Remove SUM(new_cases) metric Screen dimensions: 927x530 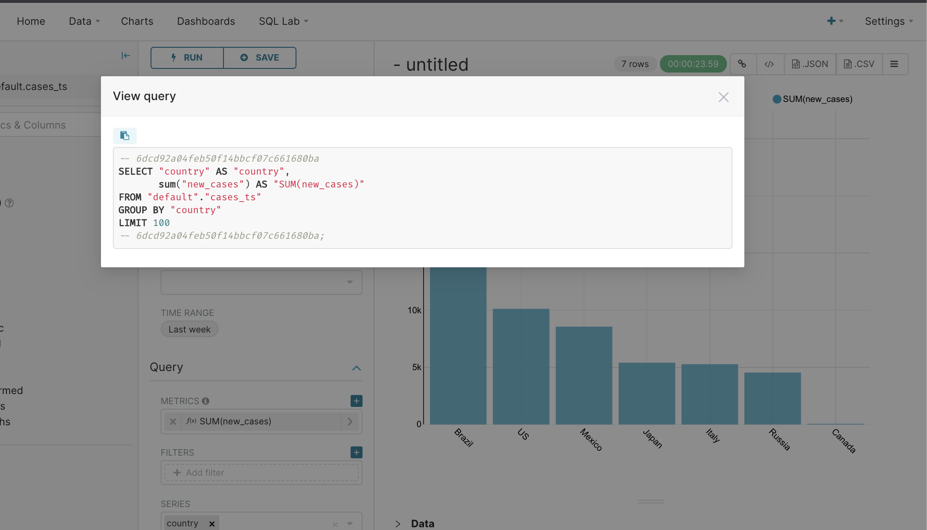173,421
